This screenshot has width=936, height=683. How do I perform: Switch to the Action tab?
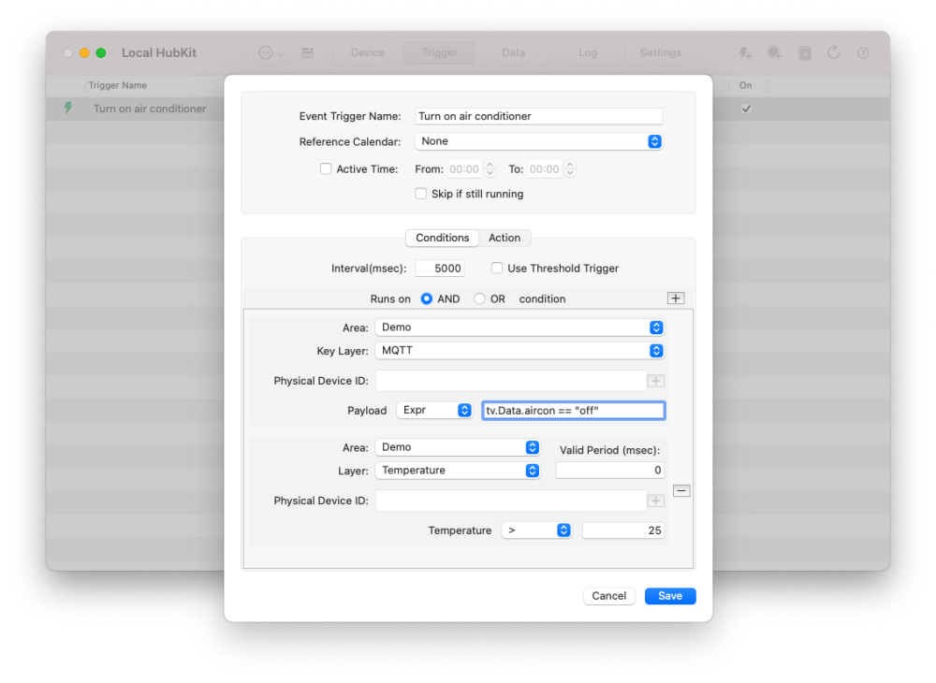[505, 238]
